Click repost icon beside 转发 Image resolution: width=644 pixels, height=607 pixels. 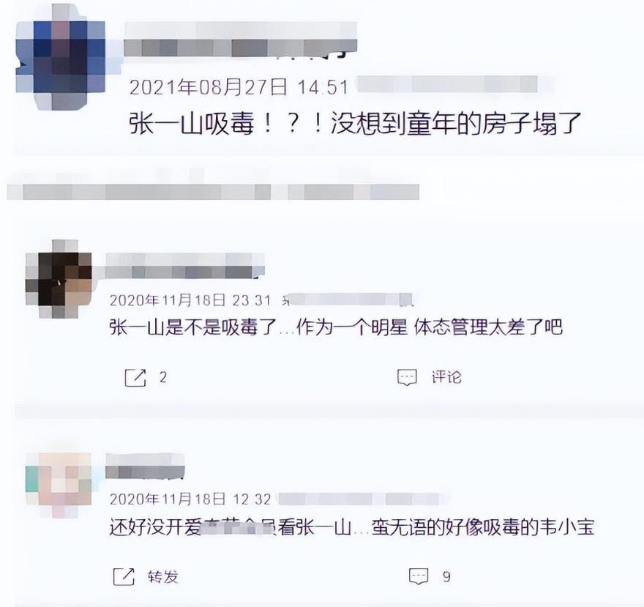pos(124,576)
